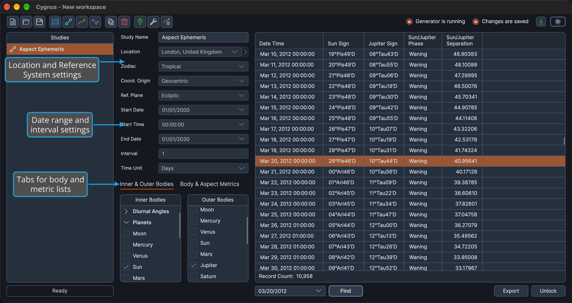Click the Outer Bodies list scrollbar
572x303 pixels.
point(247,230)
